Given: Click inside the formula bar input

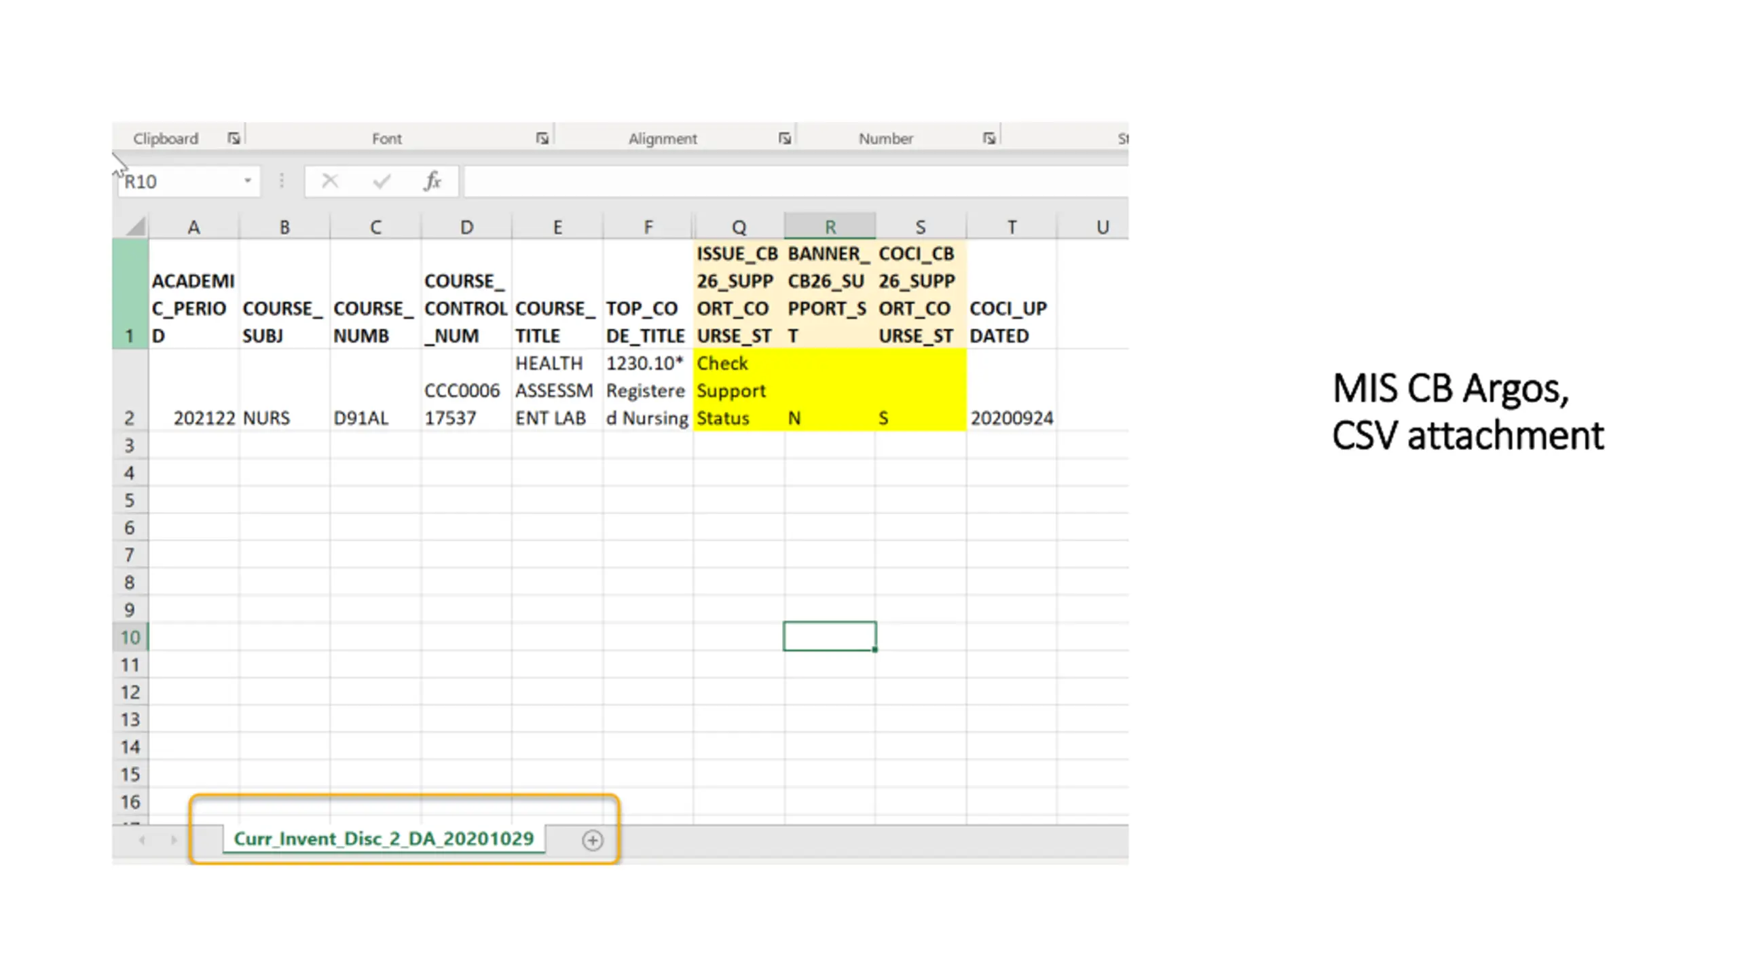Looking at the screenshot, I should pos(796,181).
